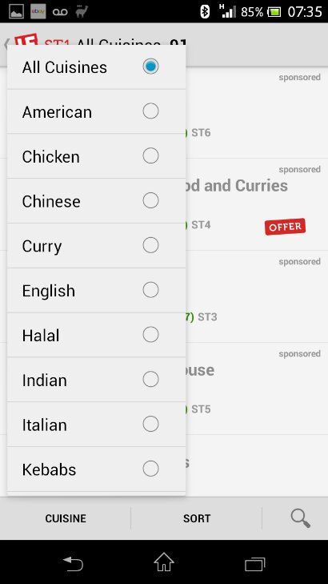Image resolution: width=328 pixels, height=584 pixels.
Task: Open the SORT options dropdown
Action: tap(196, 518)
